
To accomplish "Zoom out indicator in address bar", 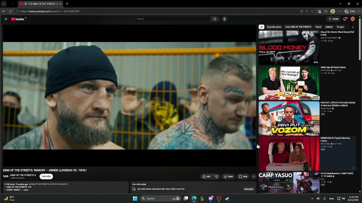I will click(307, 11).
